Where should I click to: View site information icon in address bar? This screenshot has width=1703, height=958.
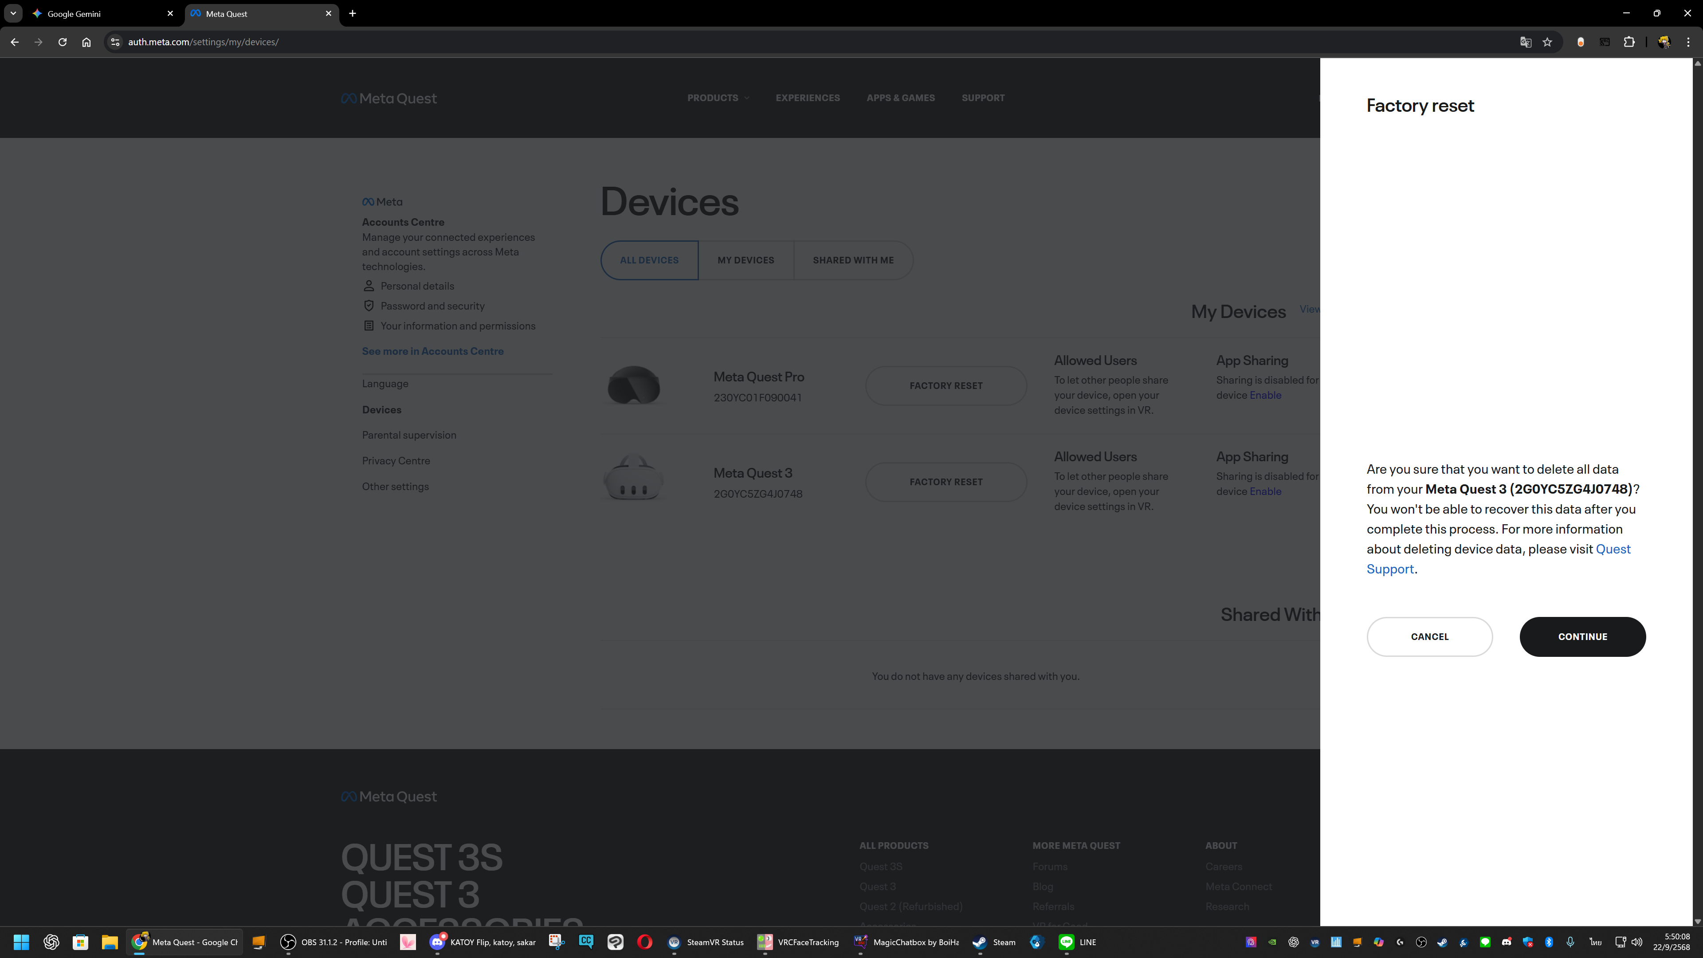pos(114,42)
